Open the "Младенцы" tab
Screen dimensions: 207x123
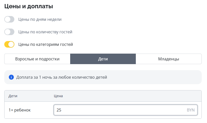coord(169,59)
